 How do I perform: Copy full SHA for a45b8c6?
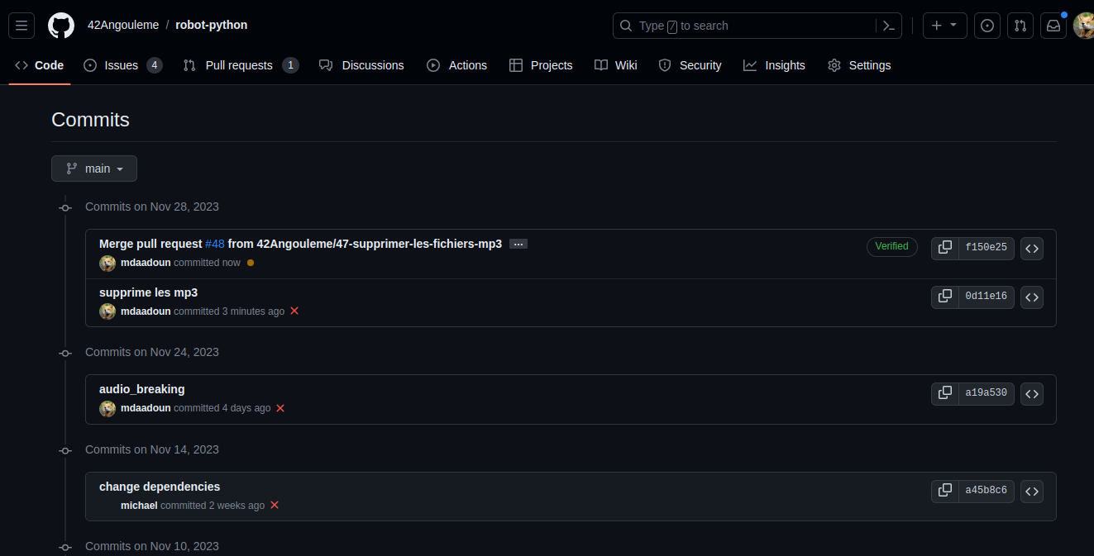945,491
